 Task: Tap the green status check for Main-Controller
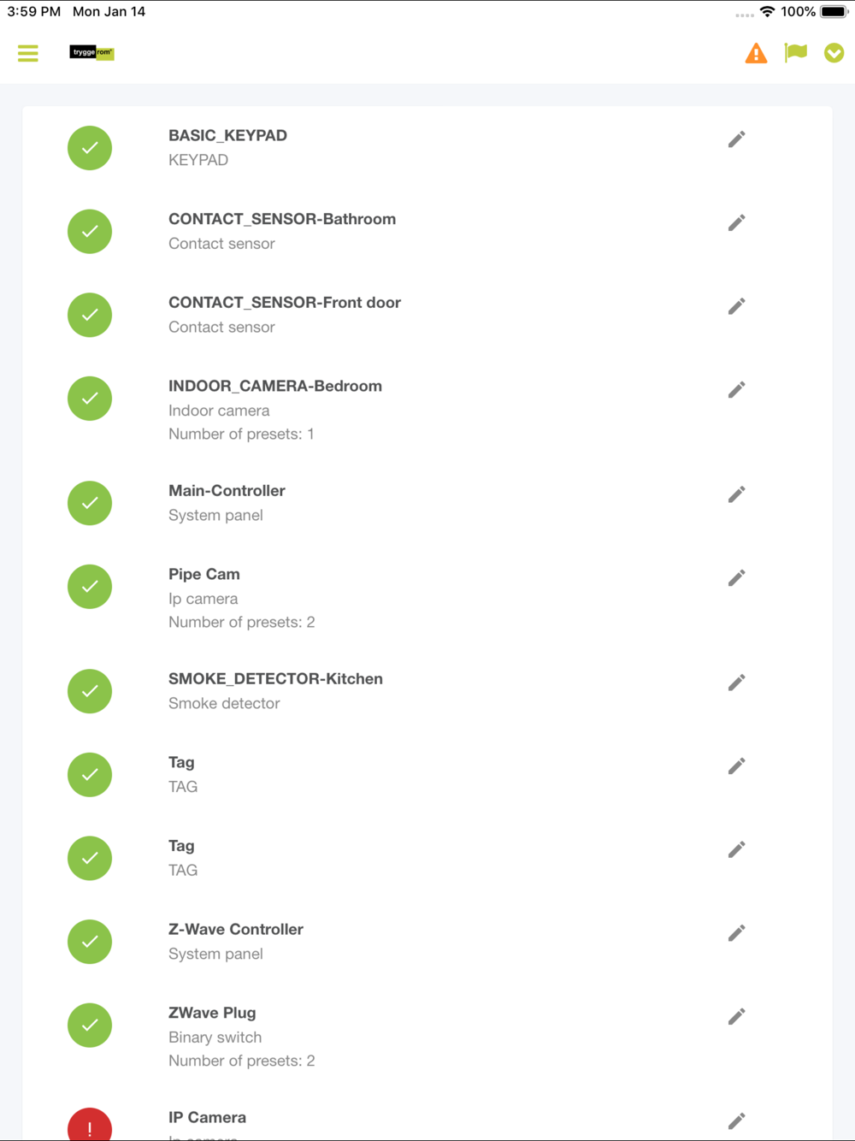point(90,503)
